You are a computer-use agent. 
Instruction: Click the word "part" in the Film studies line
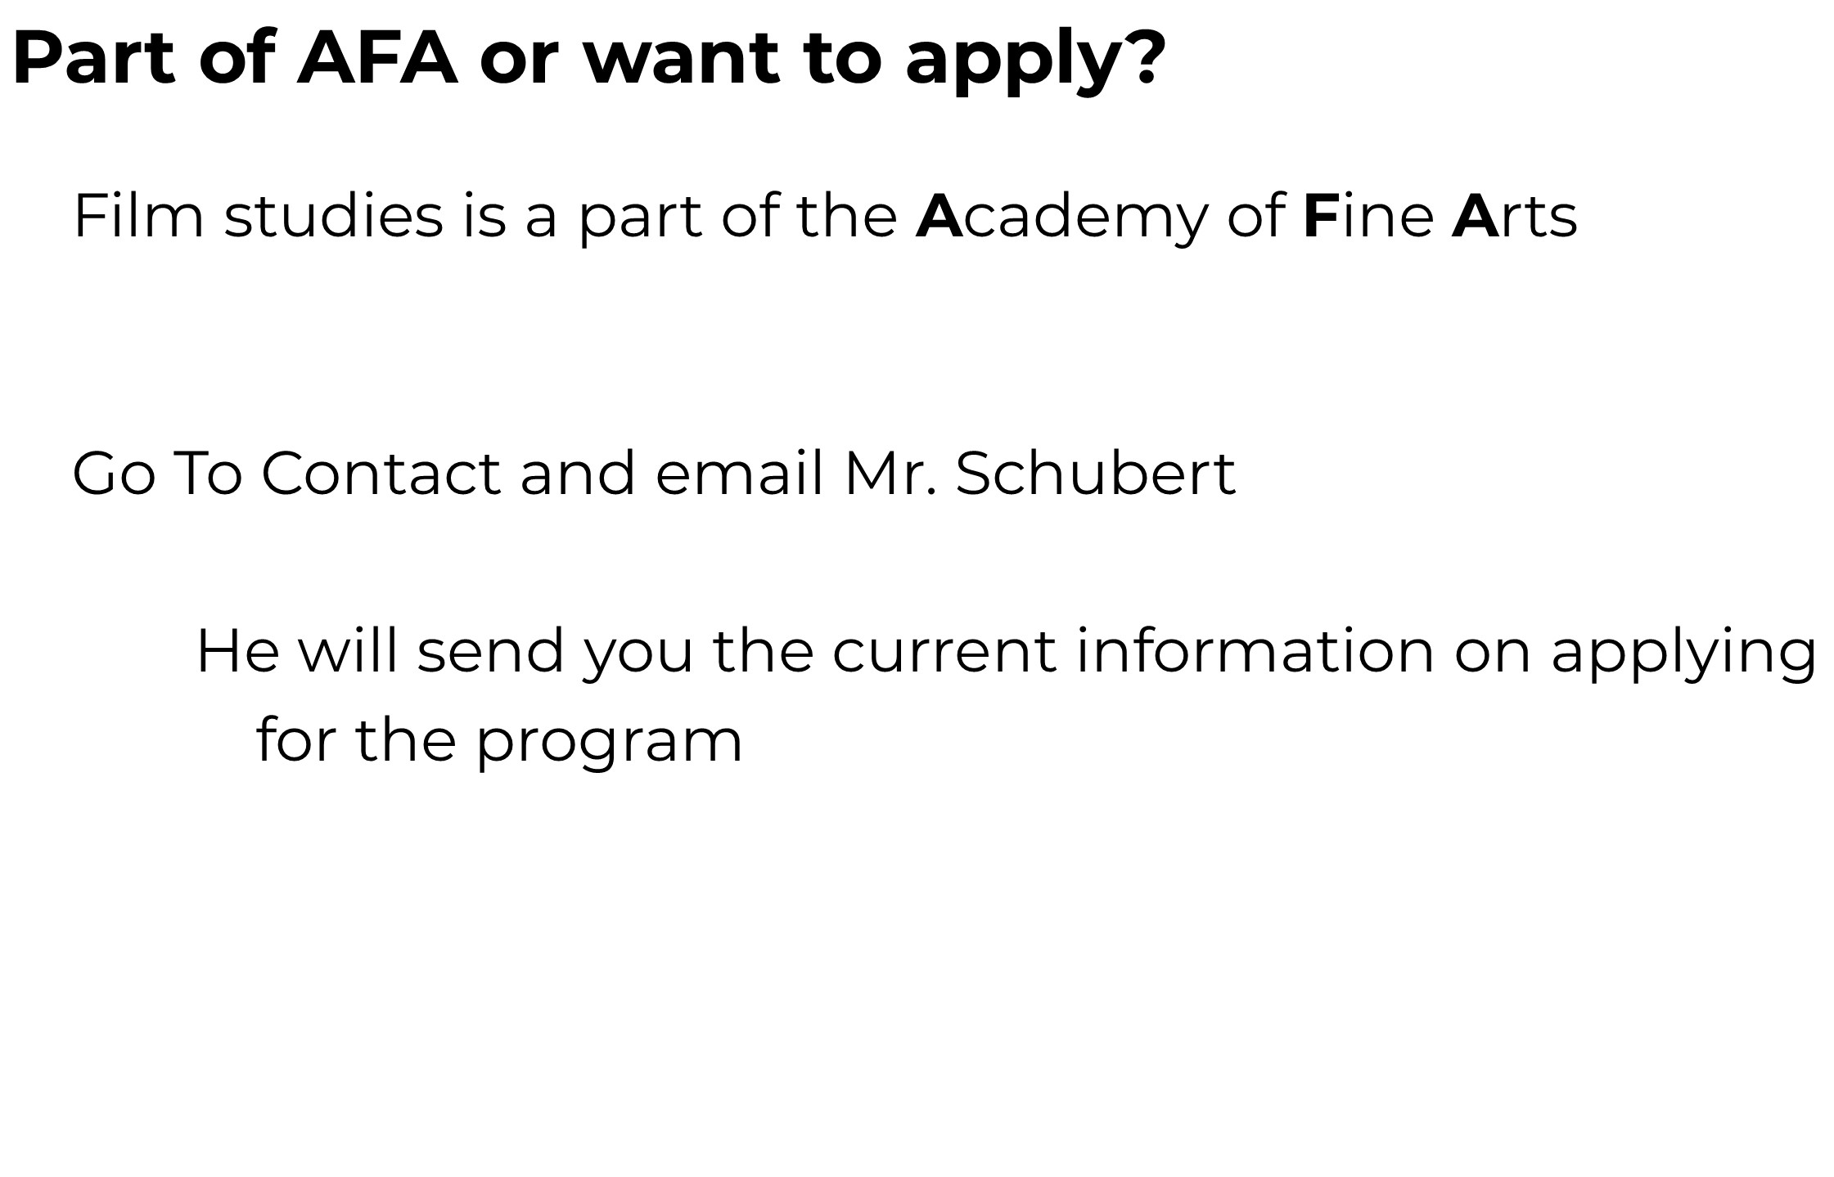click(640, 218)
